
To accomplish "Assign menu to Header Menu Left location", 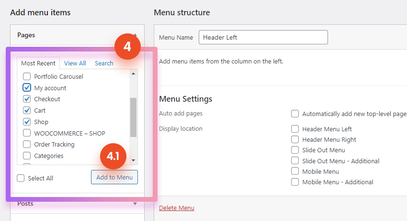I will pos(295,129).
